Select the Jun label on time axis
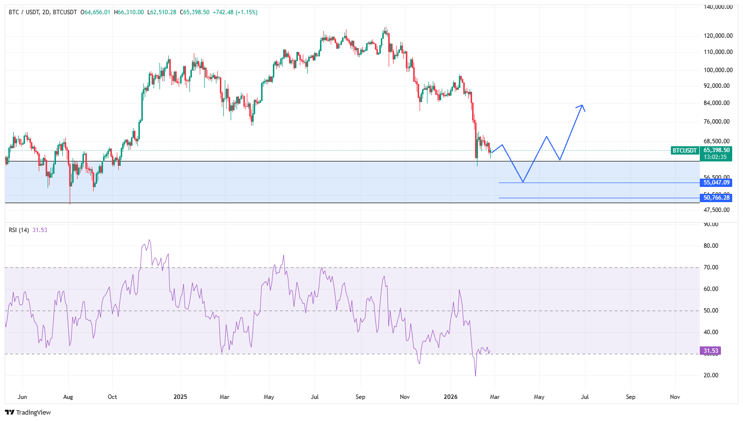Image resolution: width=743 pixels, height=421 pixels. coord(22,397)
